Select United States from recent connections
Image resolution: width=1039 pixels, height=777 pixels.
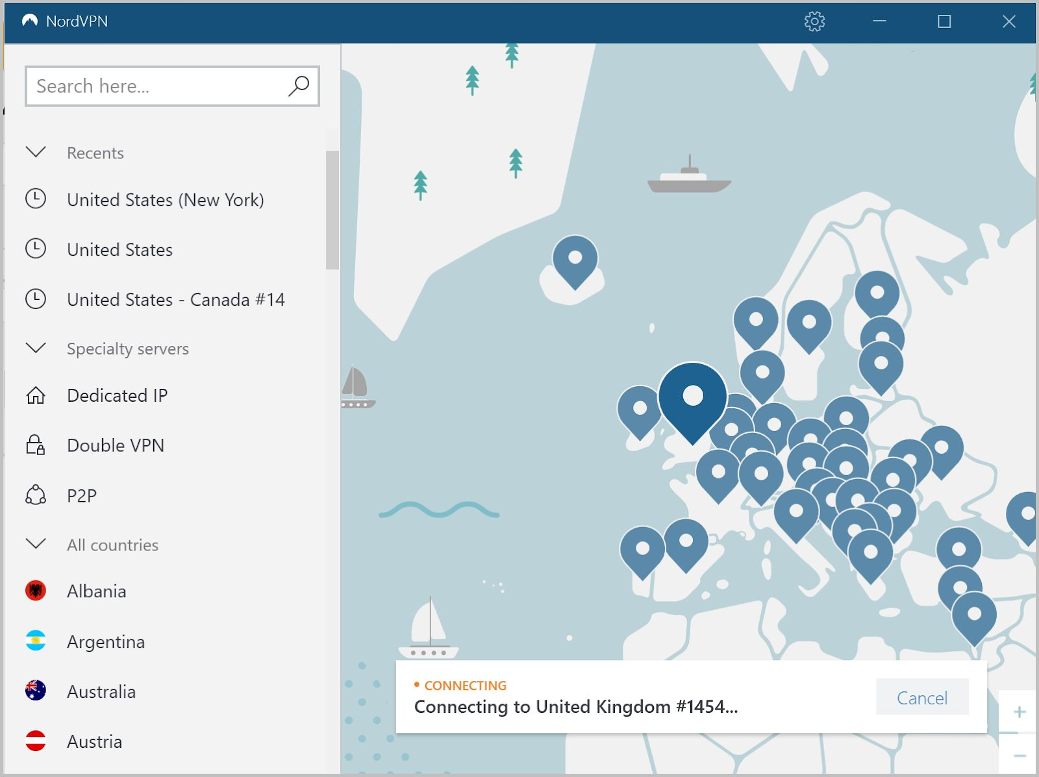(119, 249)
